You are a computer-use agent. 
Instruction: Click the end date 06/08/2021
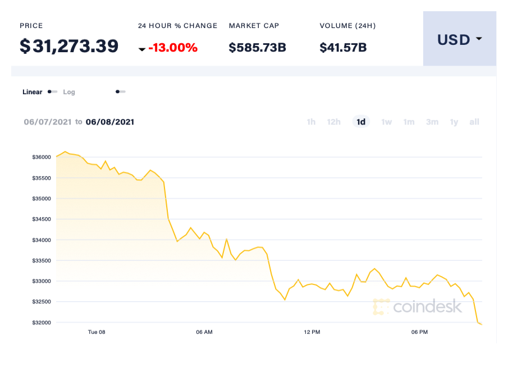[109, 122]
